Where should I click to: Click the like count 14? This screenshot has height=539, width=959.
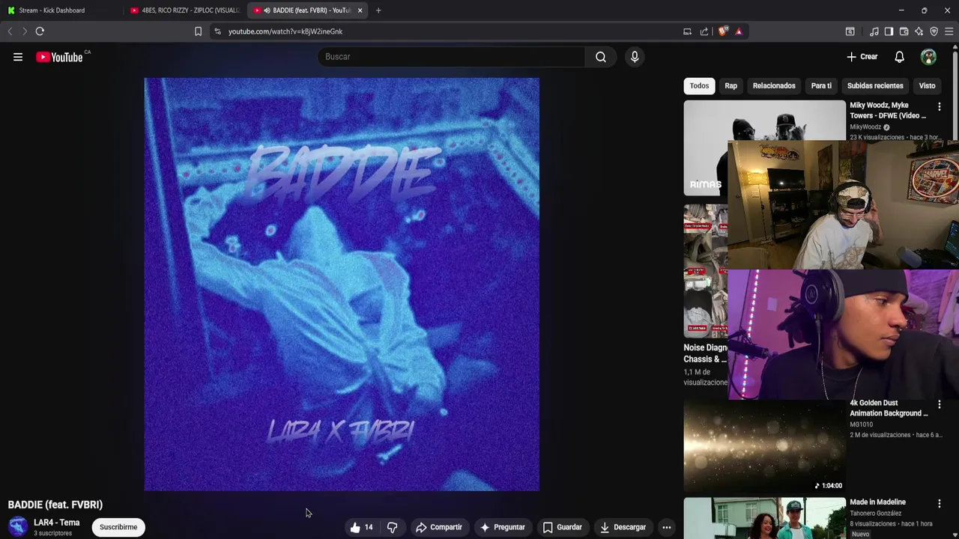tap(369, 527)
